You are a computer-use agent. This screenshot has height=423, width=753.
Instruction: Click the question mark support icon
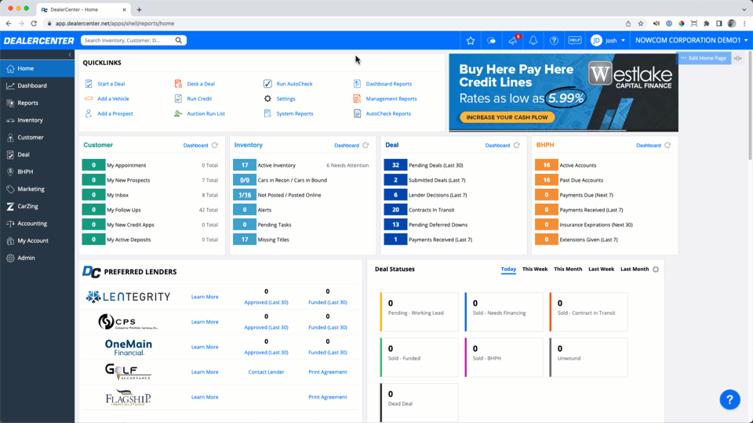coord(554,41)
